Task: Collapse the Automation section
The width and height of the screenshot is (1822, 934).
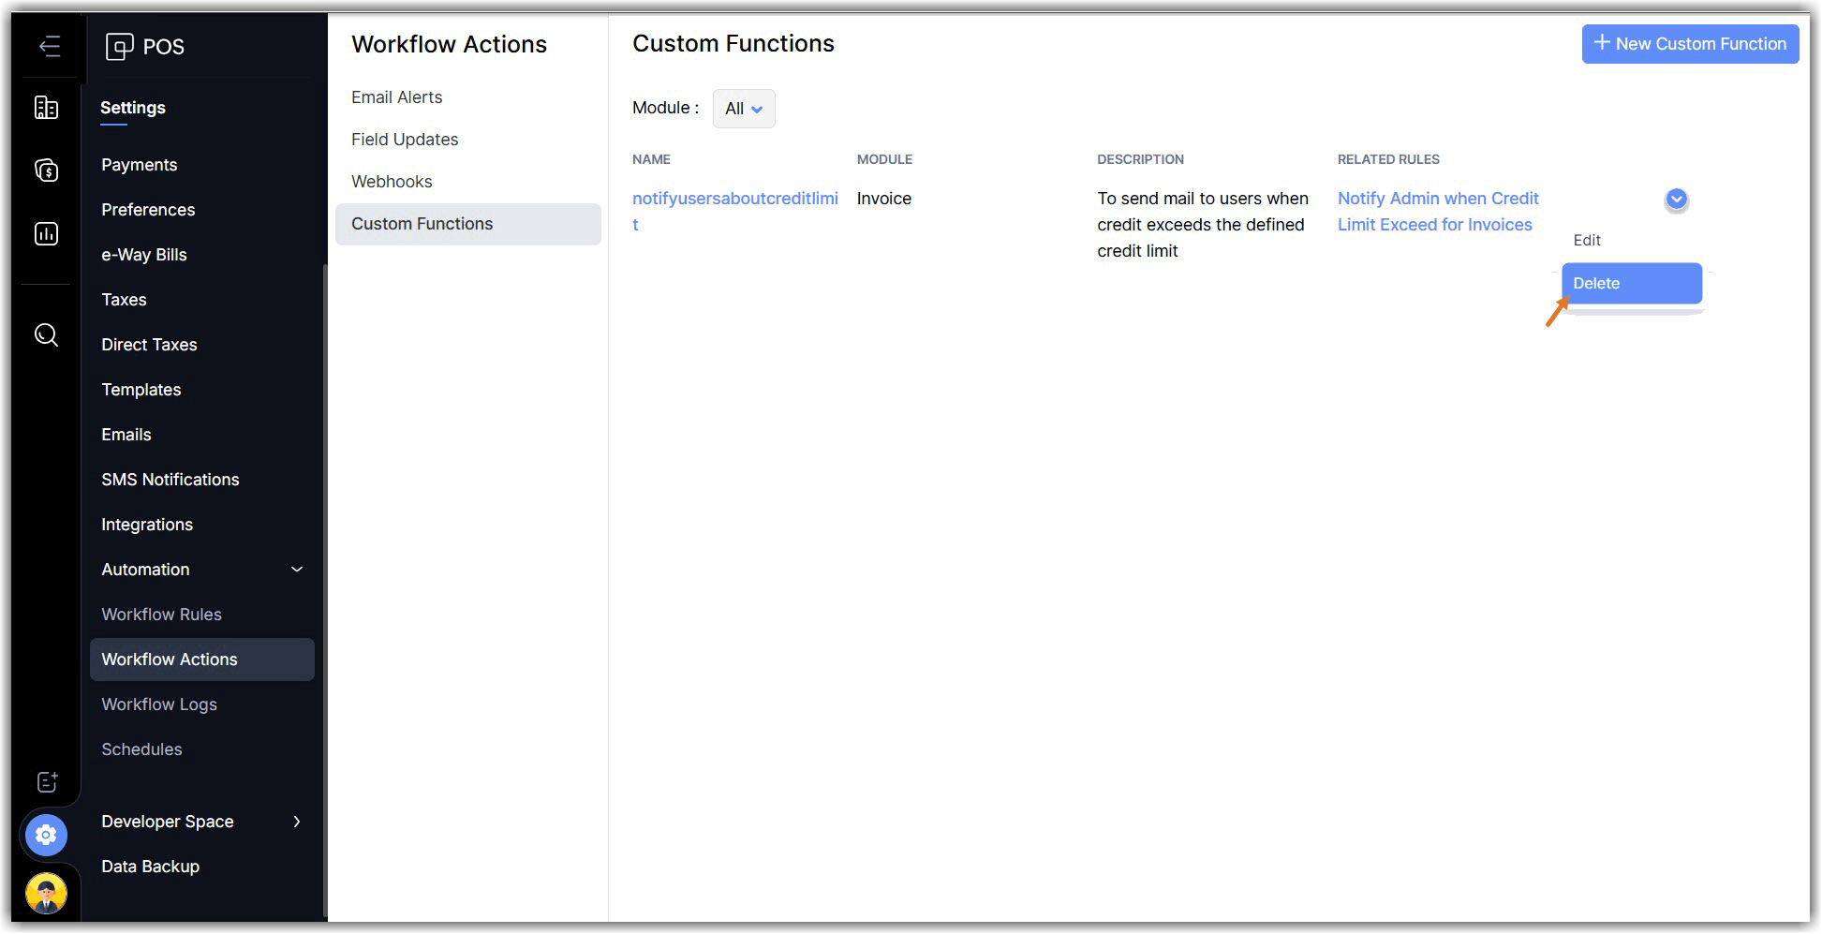Action: click(296, 570)
